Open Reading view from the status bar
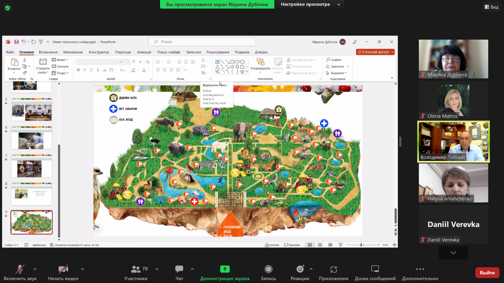The image size is (504, 283). (330, 245)
